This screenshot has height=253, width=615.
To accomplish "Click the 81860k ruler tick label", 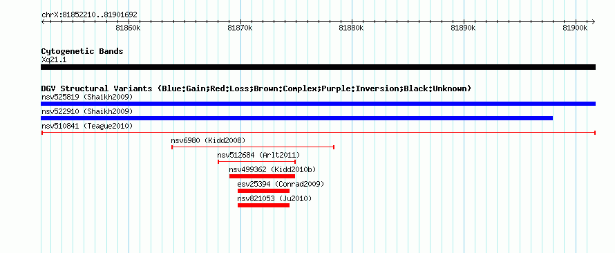I will coord(129,28).
